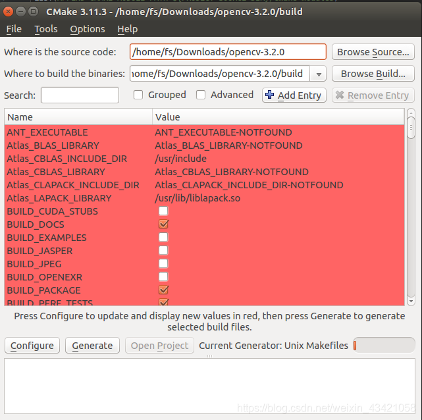The width and height of the screenshot is (422, 420).
Task: Select ANT_EXECUTABLE-NOTFOUND value
Action: click(x=223, y=132)
